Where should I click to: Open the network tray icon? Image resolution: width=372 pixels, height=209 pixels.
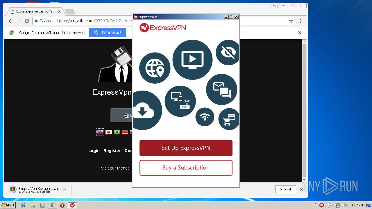[x=337, y=205]
